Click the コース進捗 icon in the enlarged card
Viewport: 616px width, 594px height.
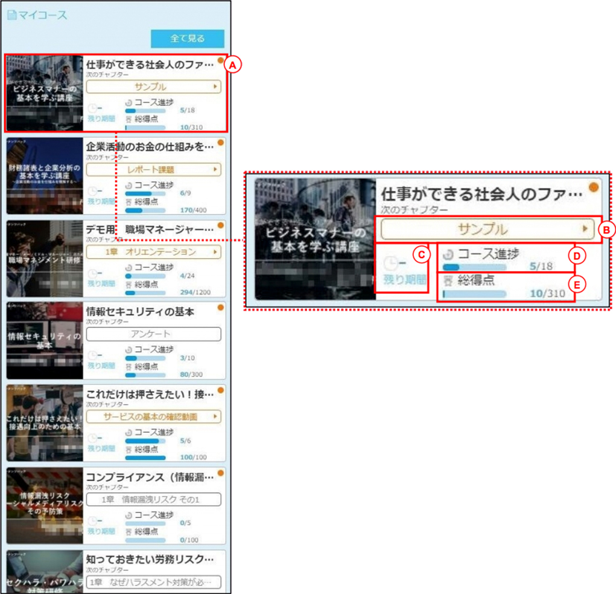(x=448, y=254)
